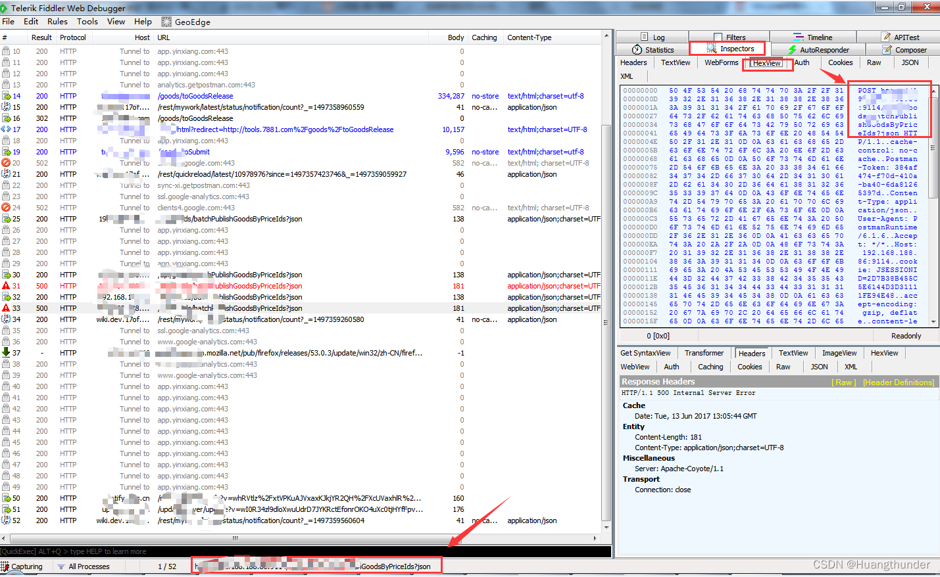Click the Timeline tab icon
The image size is (940, 577).
coord(799,37)
